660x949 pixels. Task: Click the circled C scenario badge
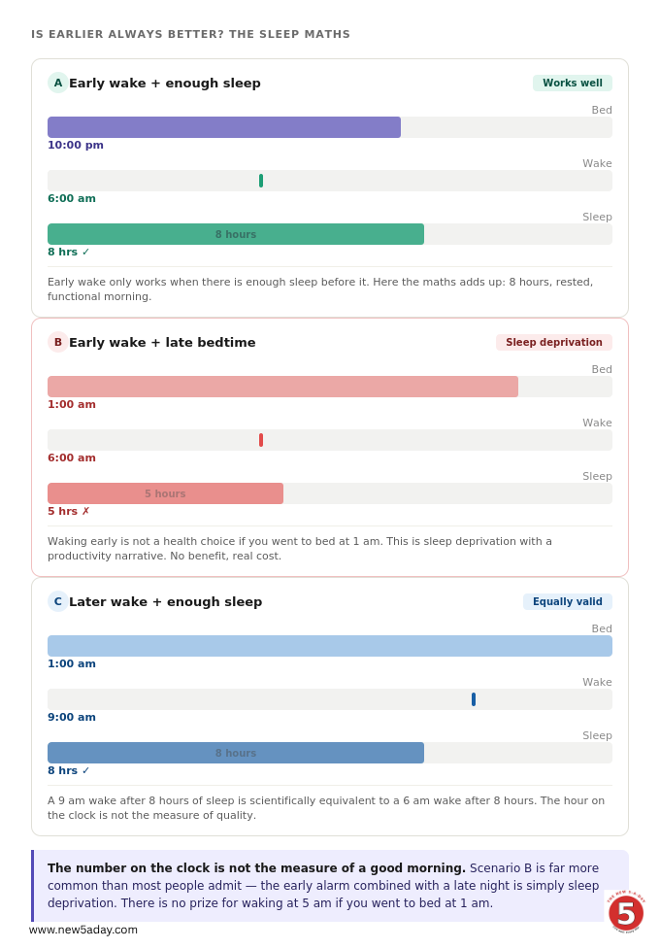coord(57,601)
